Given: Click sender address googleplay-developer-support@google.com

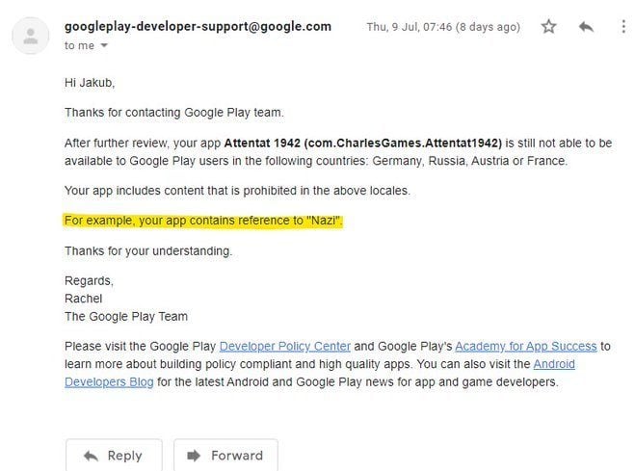Looking at the screenshot, I should pos(198,26).
